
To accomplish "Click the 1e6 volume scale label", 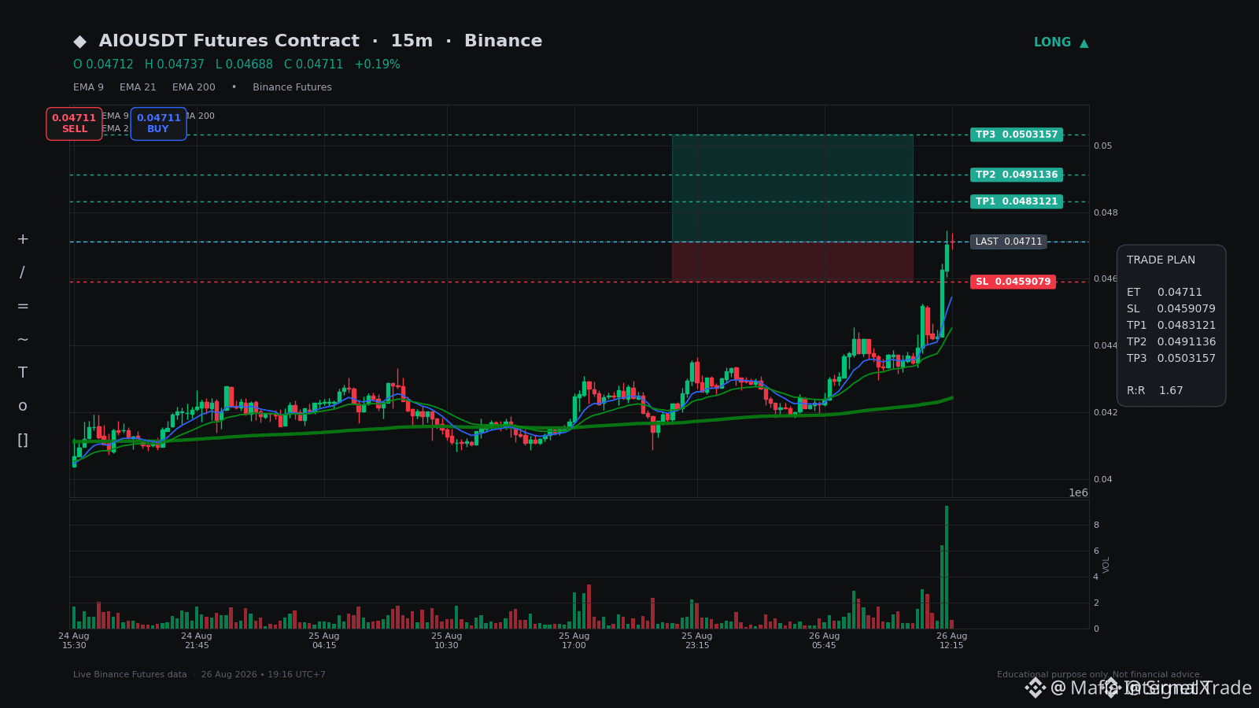I will coord(1078,493).
